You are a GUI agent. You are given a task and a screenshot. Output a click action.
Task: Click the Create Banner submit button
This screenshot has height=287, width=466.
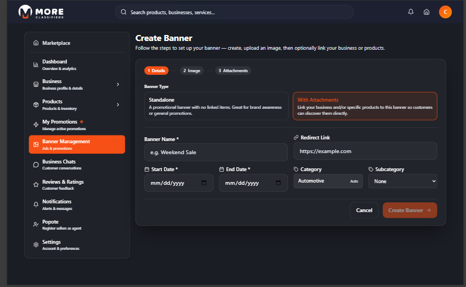pyautogui.click(x=410, y=210)
